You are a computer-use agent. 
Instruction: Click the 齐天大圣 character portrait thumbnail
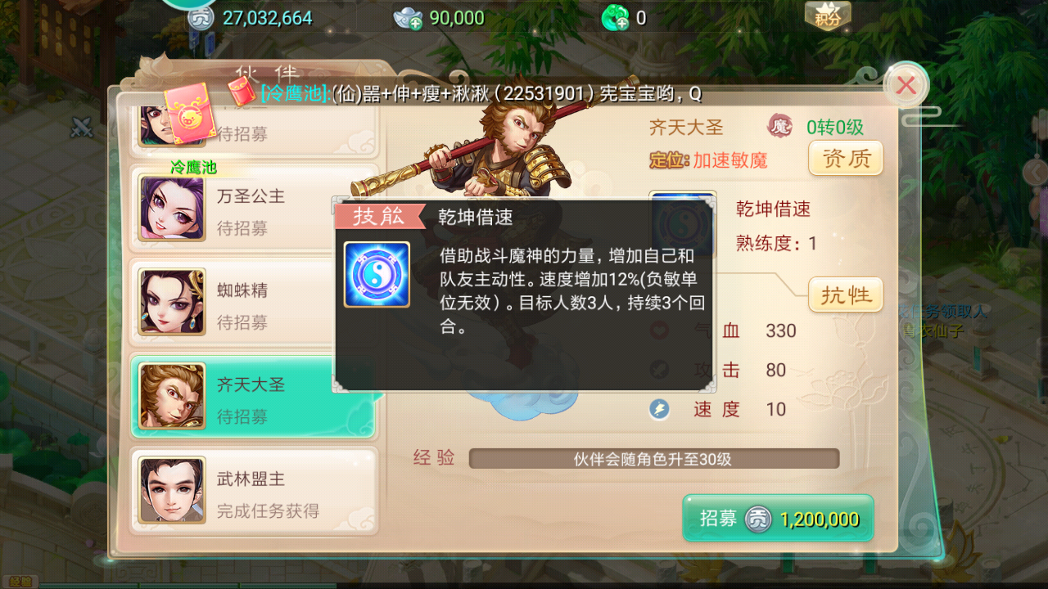click(172, 396)
